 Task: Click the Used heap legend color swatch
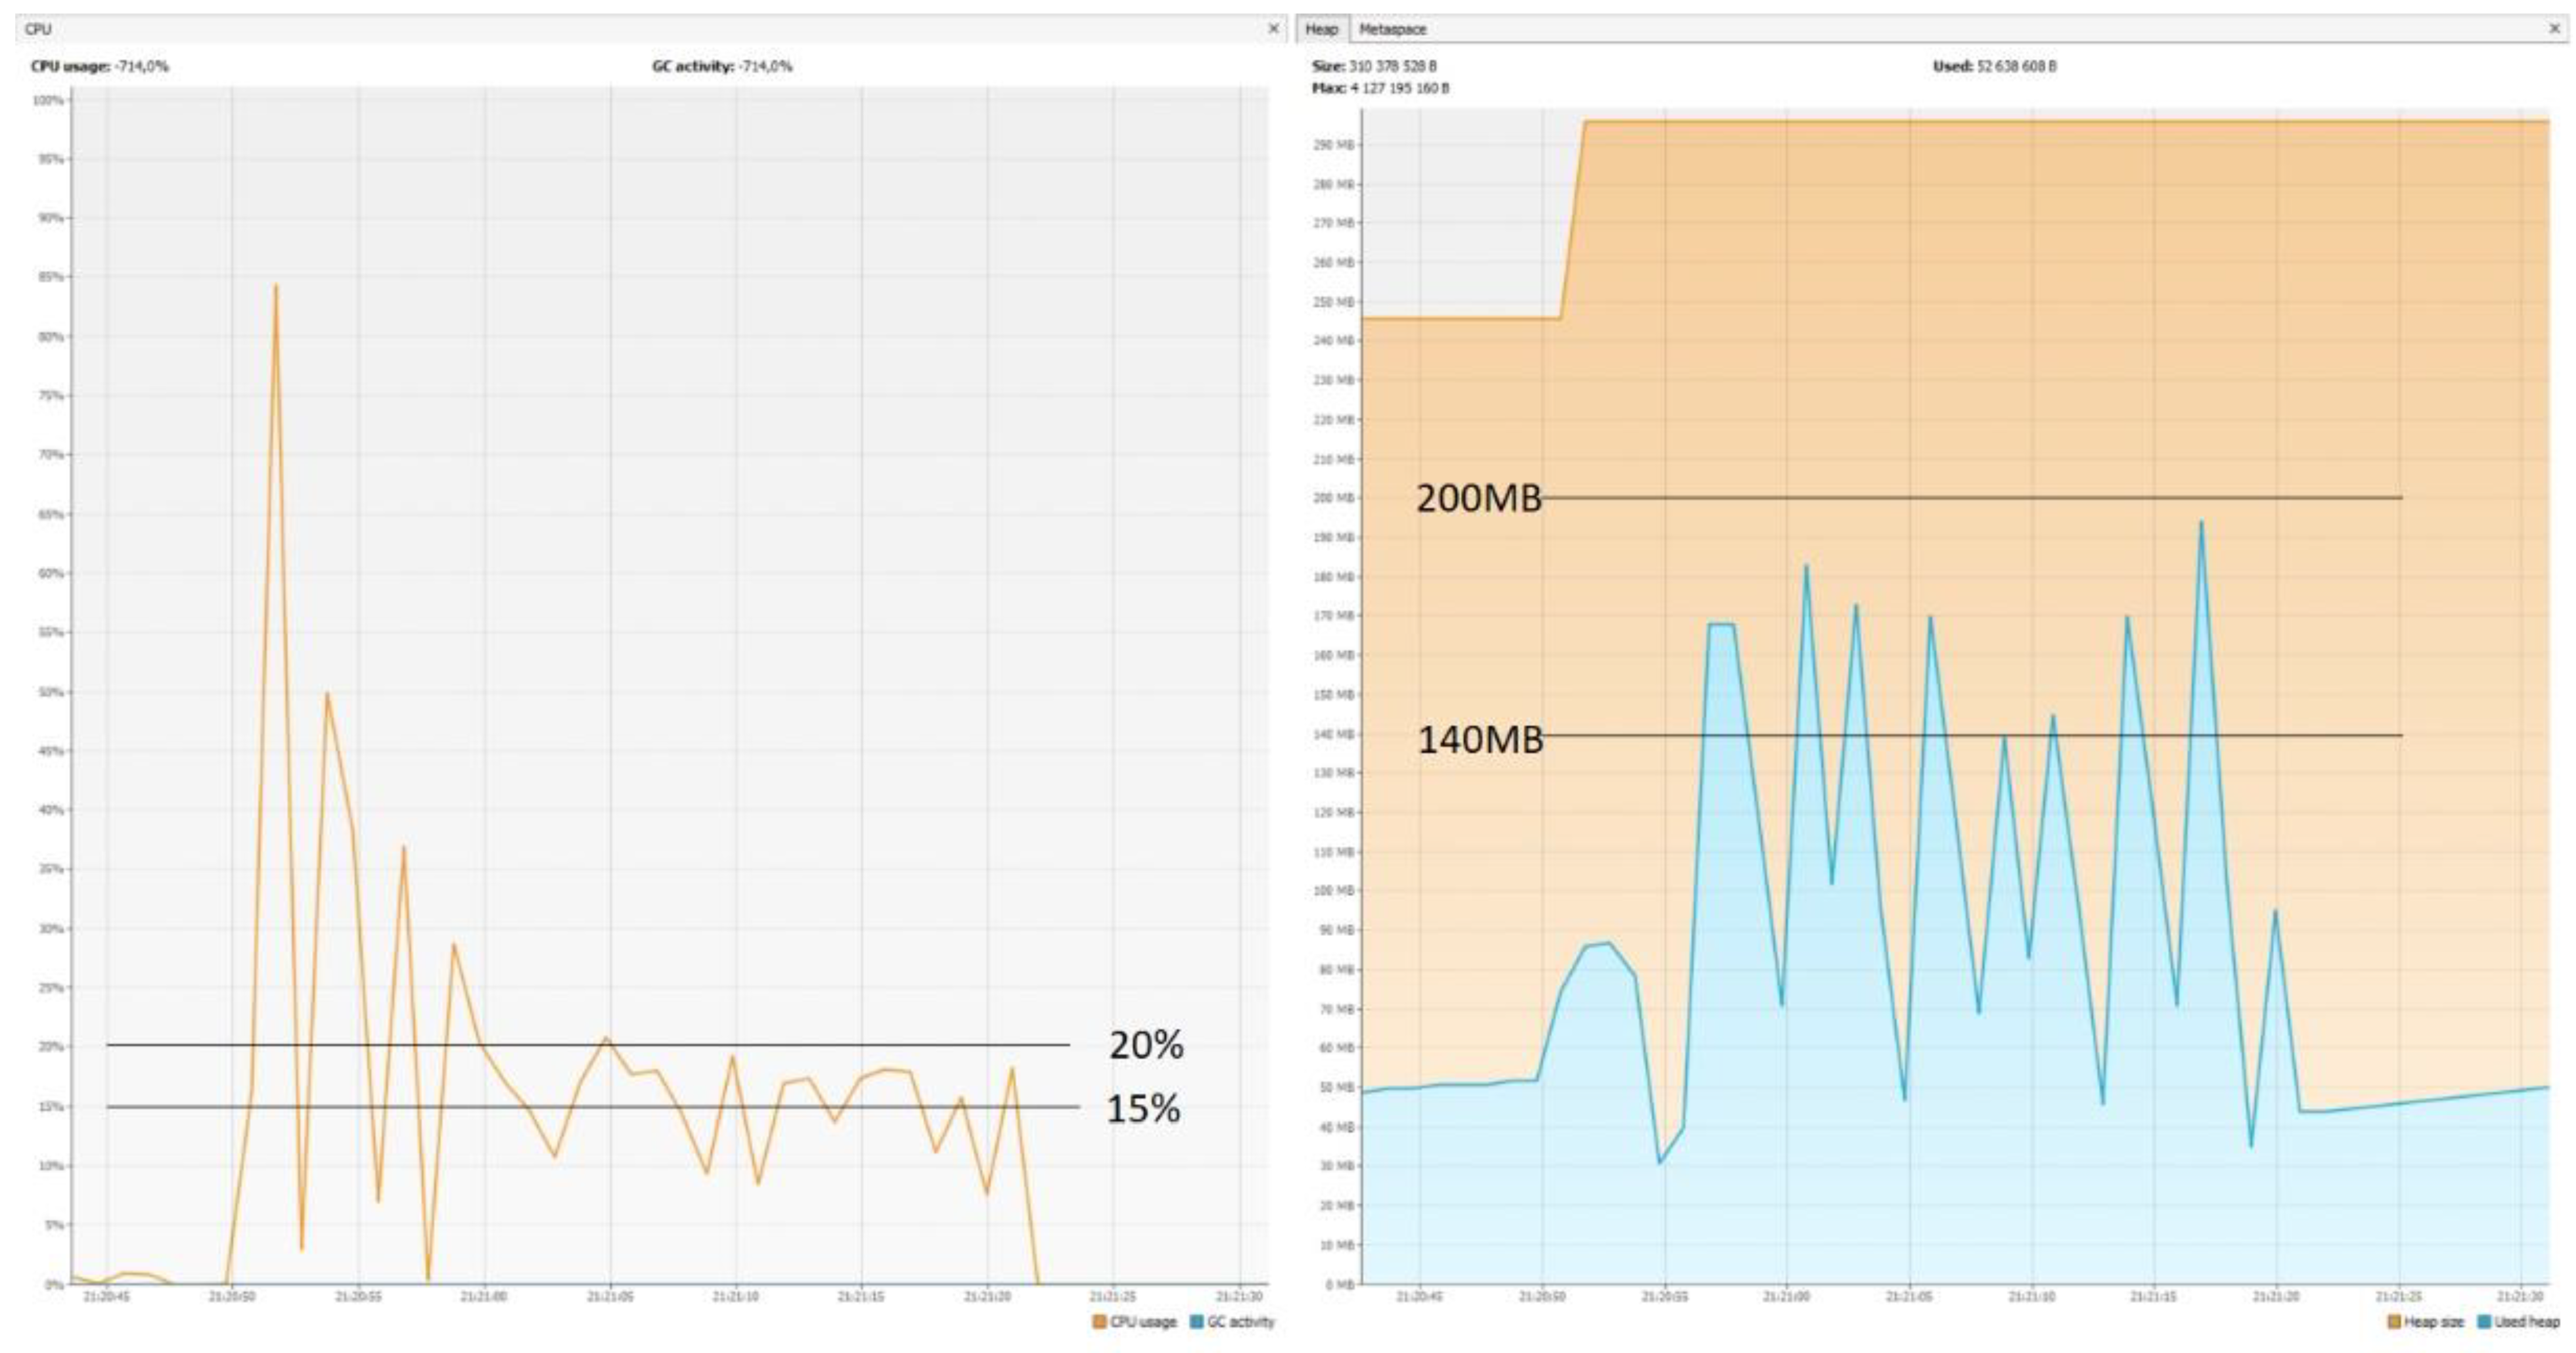[x=2484, y=1322]
